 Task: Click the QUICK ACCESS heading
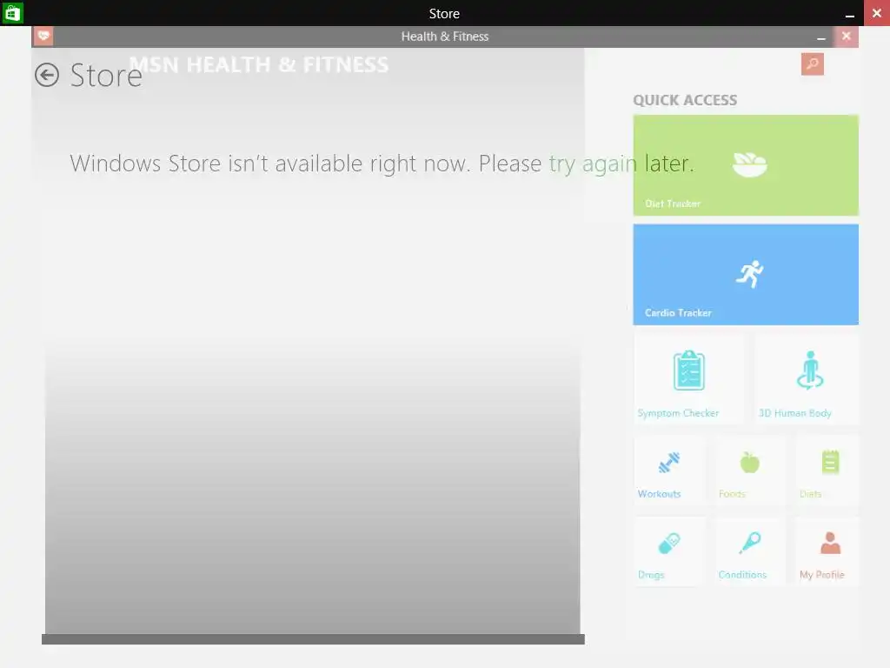(x=685, y=100)
